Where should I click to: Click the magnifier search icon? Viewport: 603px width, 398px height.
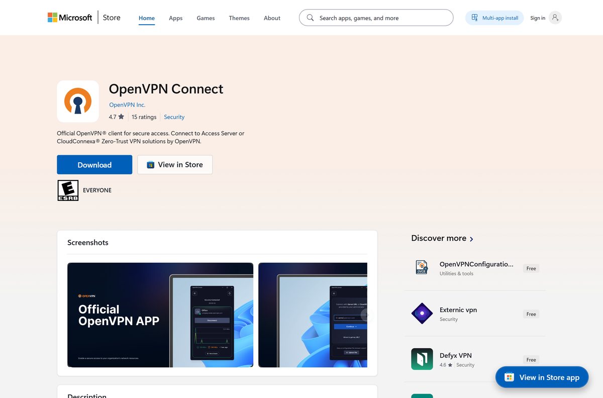click(x=310, y=18)
